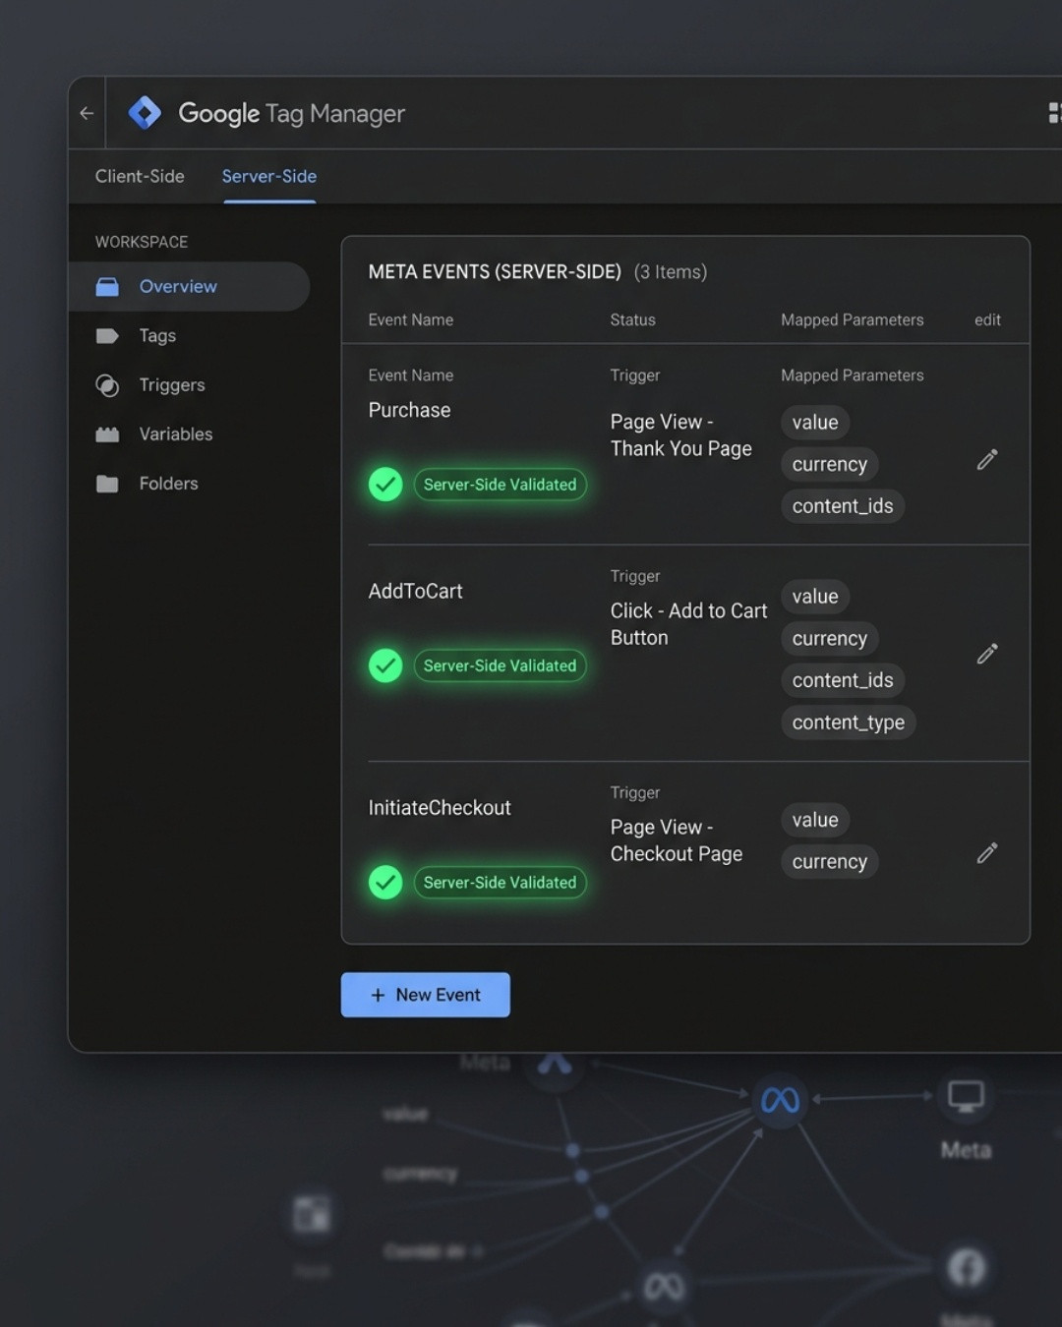Select the Server-Side tab
This screenshot has height=1327, width=1062.
(269, 176)
